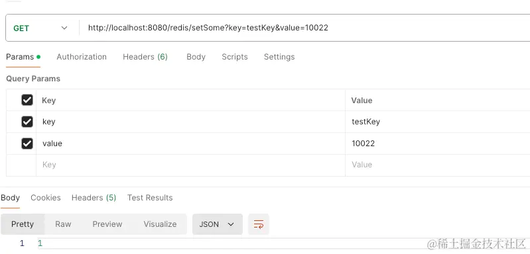Uncheck the 'key' parameter checkbox
Screen dimensions: 530x254
pyautogui.click(x=27, y=122)
